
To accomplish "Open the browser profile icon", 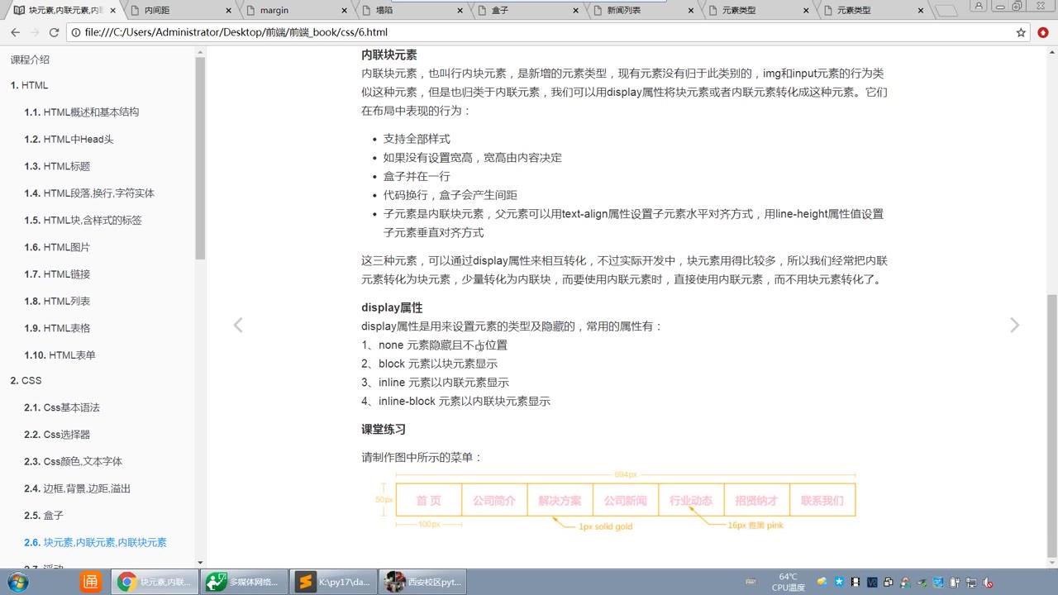I will click(x=978, y=7).
